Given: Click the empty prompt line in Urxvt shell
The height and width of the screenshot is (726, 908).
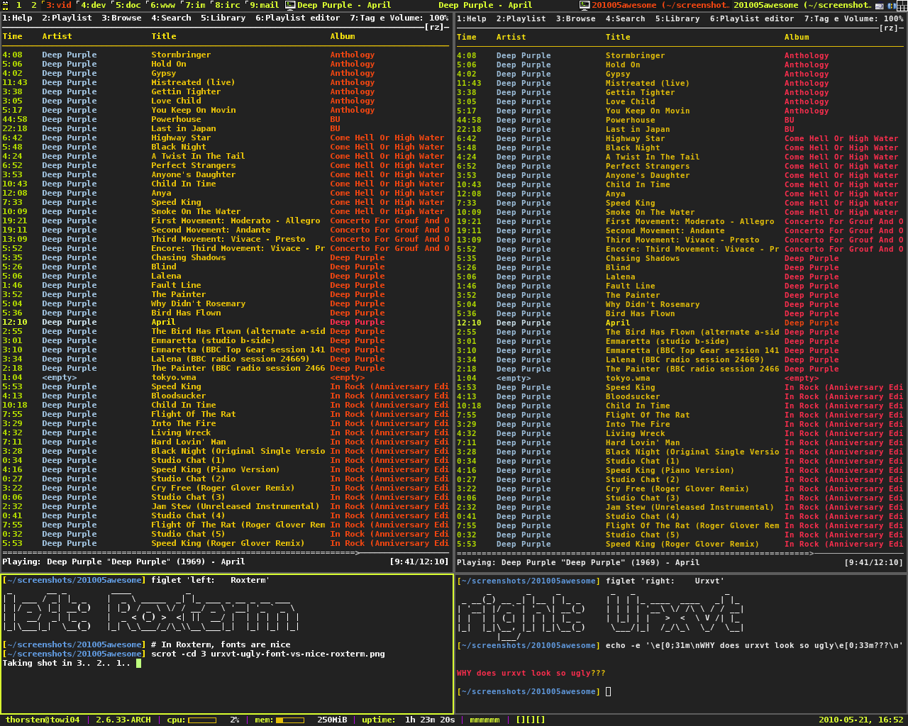Looking at the screenshot, I should [534, 691].
